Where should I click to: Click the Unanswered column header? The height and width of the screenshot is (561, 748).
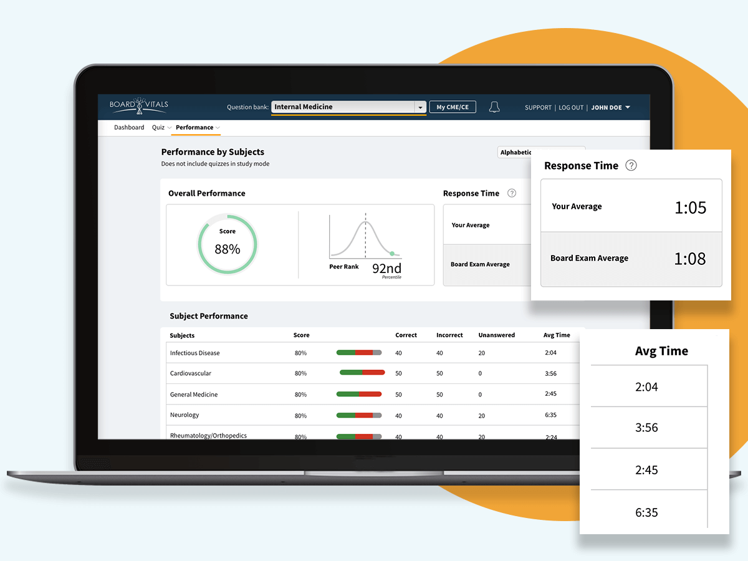pyautogui.click(x=496, y=335)
